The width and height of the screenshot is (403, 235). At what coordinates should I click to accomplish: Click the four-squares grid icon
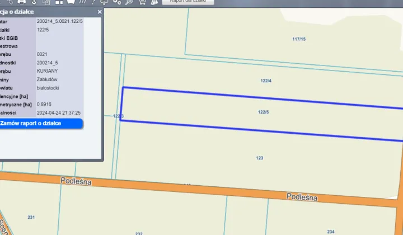(x=59, y=2)
